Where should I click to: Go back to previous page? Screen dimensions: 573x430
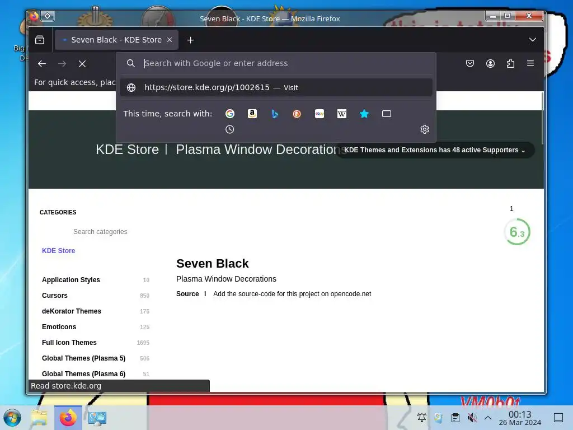(x=42, y=64)
